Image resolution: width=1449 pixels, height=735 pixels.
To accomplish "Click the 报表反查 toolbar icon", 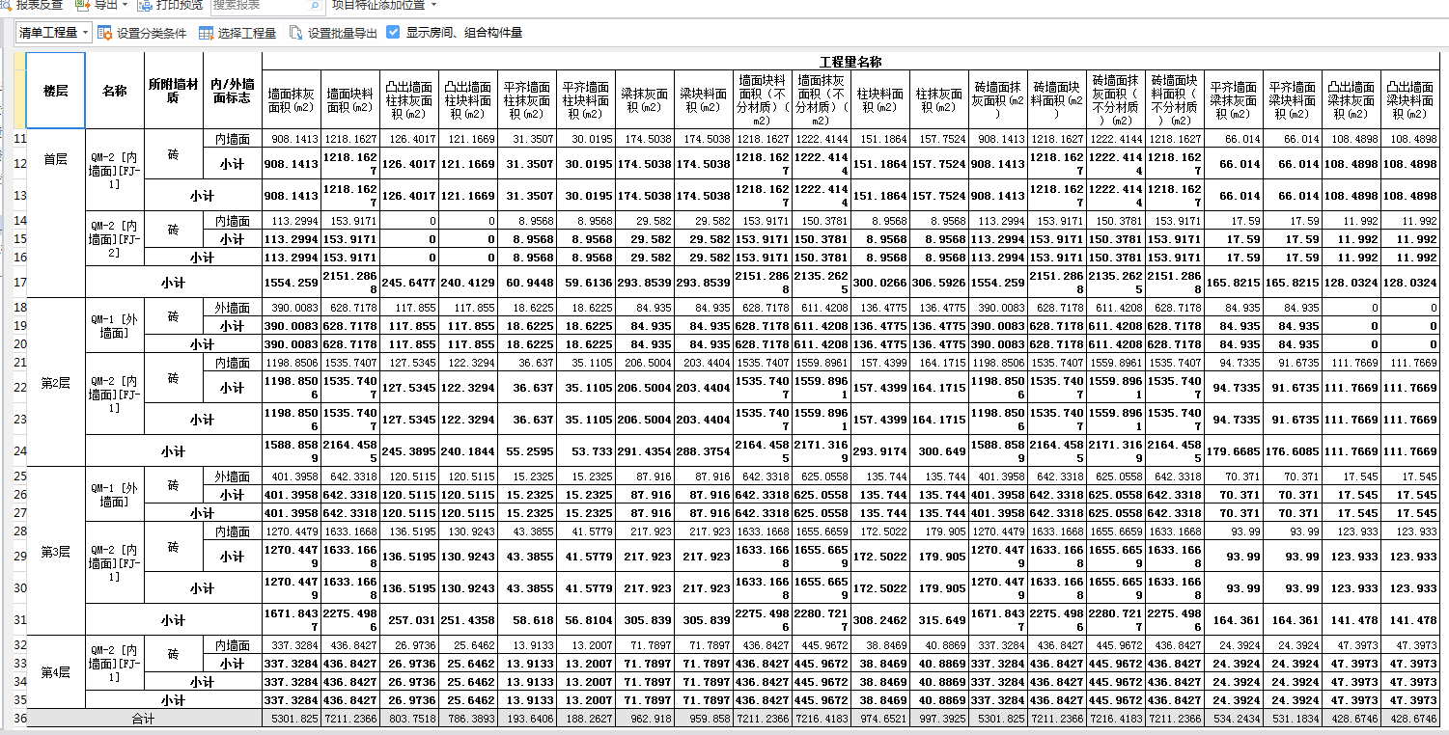I will (x=6, y=5).
